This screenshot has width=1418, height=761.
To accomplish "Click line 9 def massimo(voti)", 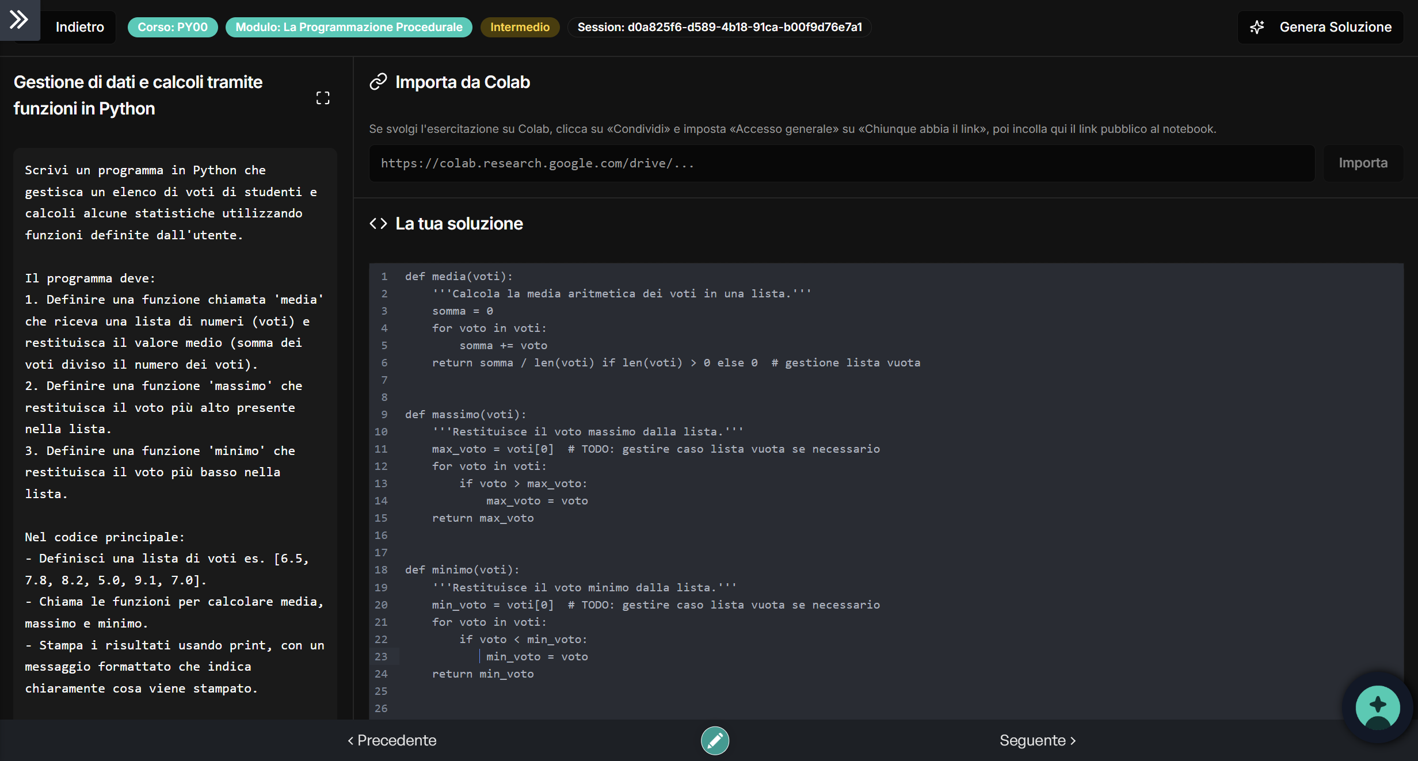I will coord(466,415).
